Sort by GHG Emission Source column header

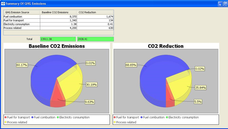(x=21, y=12)
